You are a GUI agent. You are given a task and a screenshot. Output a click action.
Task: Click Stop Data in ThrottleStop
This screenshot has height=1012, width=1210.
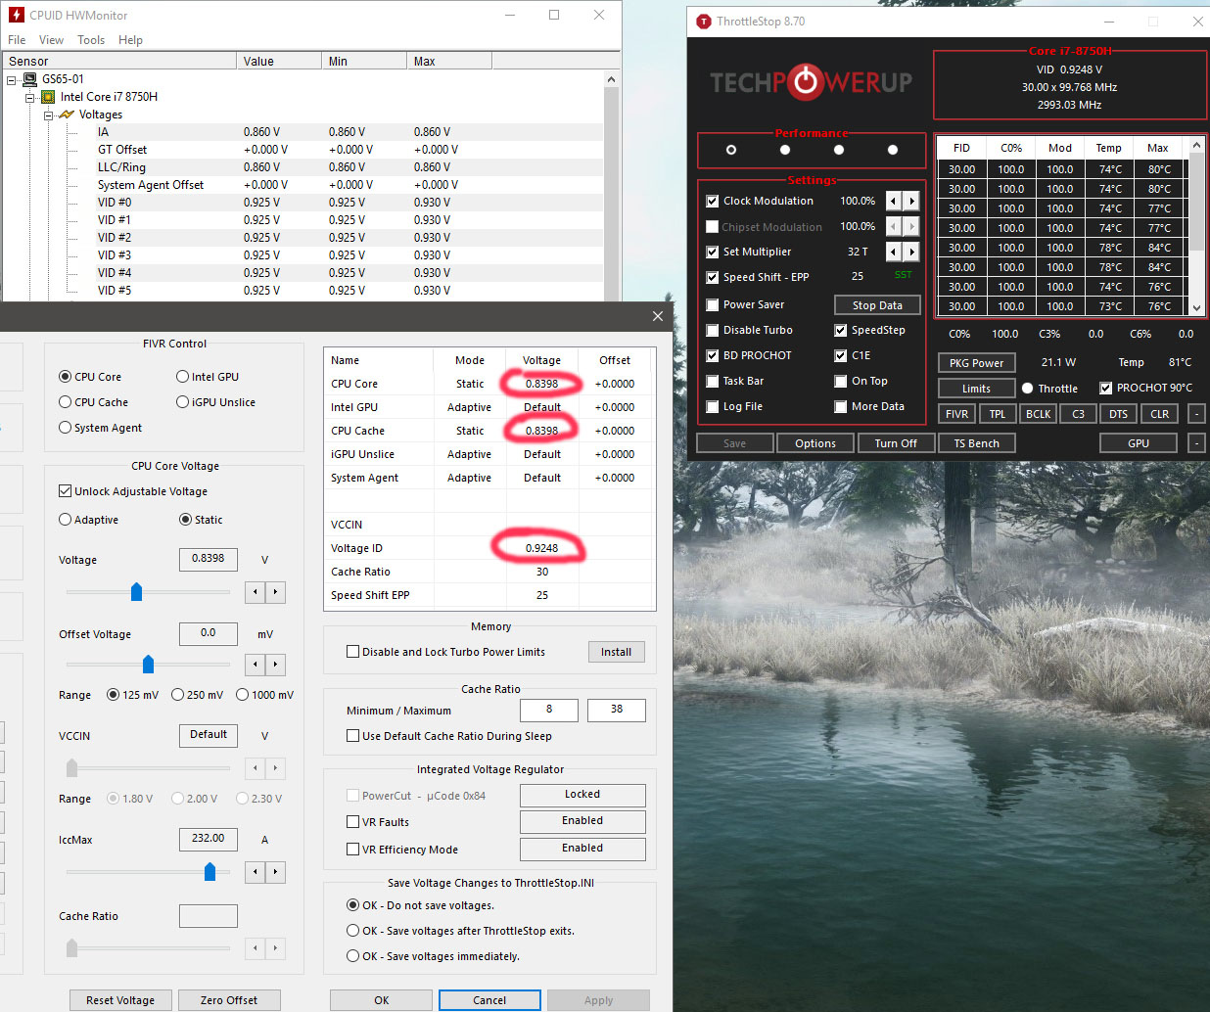coord(877,305)
